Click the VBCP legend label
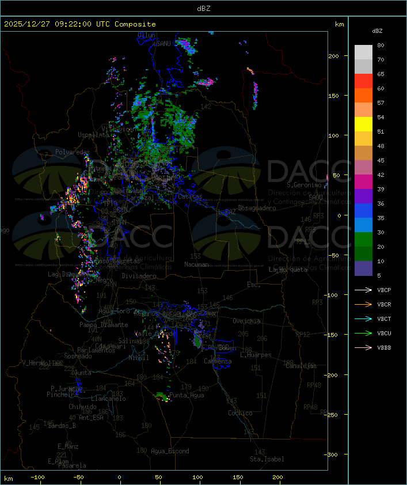The image size is (407, 485). coord(384,290)
